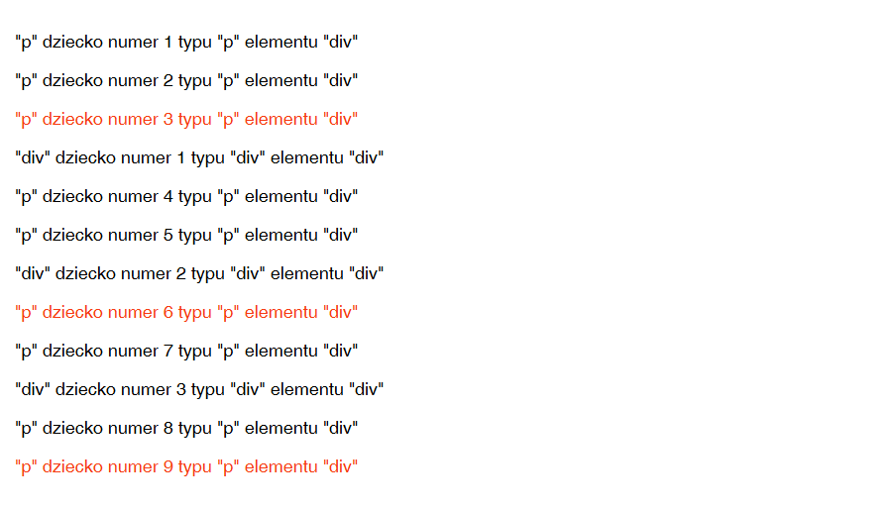Click word "elementu" in paragraph numer 1
Viewport: 893px width, 509px height.
(280, 43)
